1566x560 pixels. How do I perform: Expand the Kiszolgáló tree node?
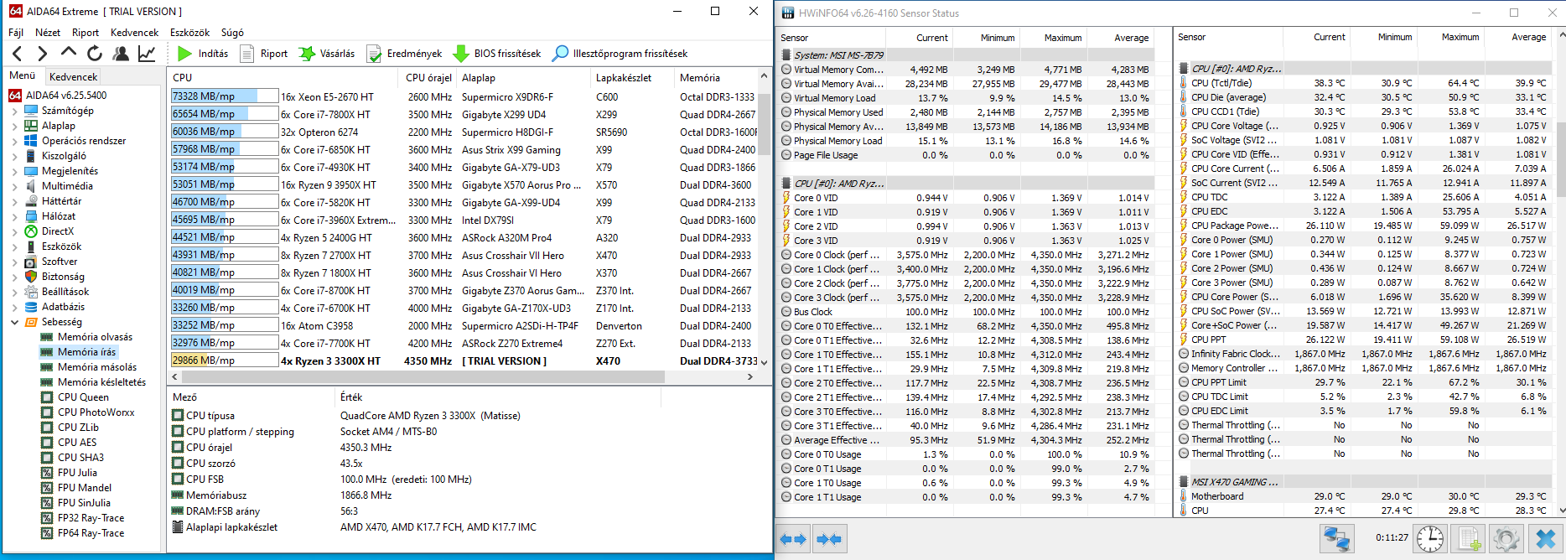pyautogui.click(x=14, y=157)
